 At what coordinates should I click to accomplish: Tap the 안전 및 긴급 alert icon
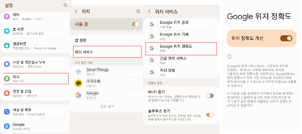coord(7,93)
